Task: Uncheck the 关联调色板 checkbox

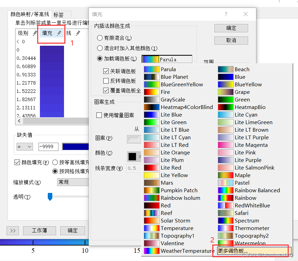Action: click(x=106, y=72)
